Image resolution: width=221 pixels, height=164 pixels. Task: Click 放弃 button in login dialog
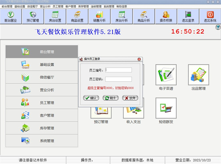pyautogui.click(x=130, y=98)
